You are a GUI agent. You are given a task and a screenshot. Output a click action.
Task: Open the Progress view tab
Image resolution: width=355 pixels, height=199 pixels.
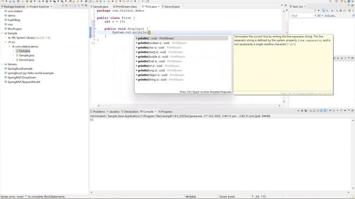(x=166, y=112)
